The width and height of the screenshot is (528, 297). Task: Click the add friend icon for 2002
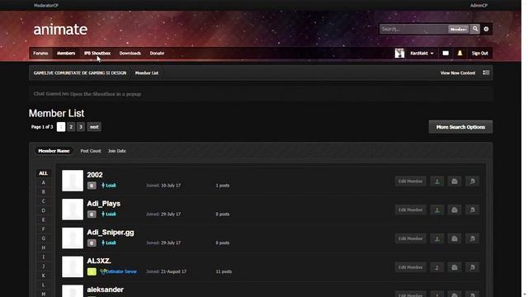click(437, 181)
